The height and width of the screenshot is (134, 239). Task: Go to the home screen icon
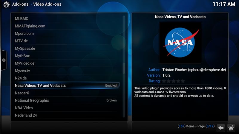coord(231,128)
